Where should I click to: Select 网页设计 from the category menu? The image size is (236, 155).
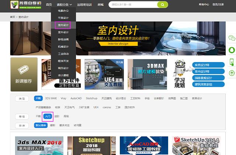tap(63, 68)
